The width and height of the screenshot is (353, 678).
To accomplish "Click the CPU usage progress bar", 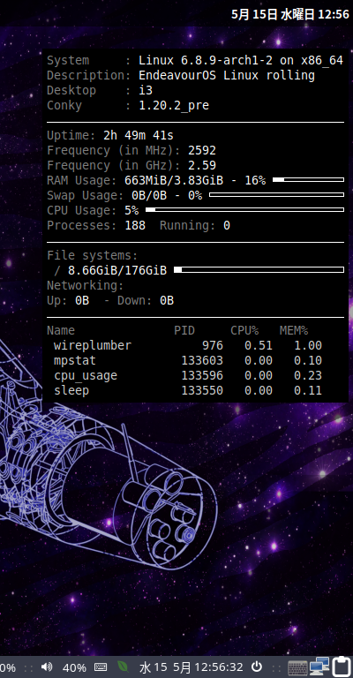I will click(245, 210).
